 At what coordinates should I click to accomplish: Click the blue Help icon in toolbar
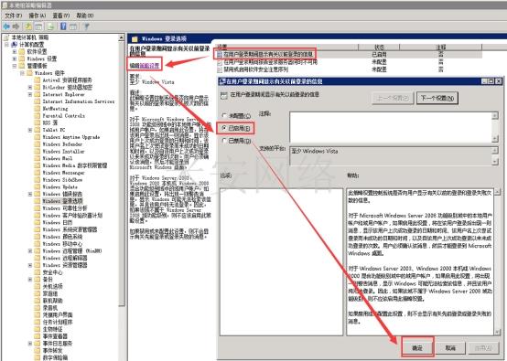pyautogui.click(x=63, y=27)
